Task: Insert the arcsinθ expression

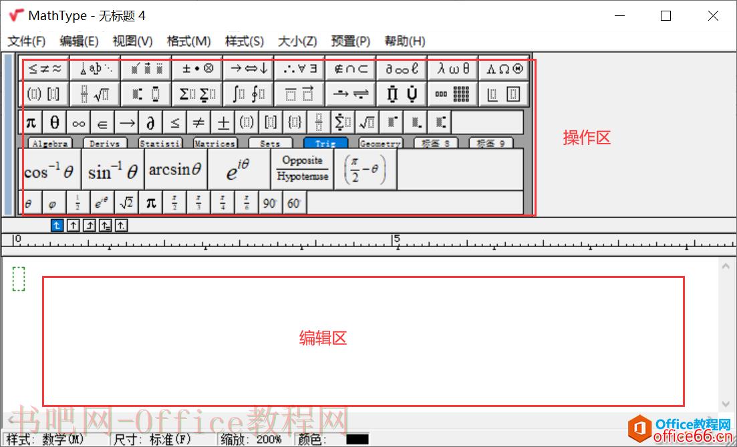Action: [176, 170]
